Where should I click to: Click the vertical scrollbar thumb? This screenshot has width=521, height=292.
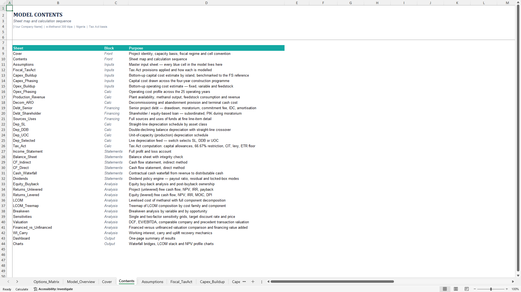518,137
